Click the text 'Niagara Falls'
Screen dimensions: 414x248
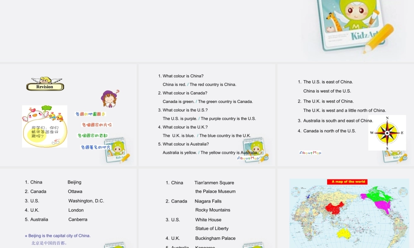click(x=208, y=201)
